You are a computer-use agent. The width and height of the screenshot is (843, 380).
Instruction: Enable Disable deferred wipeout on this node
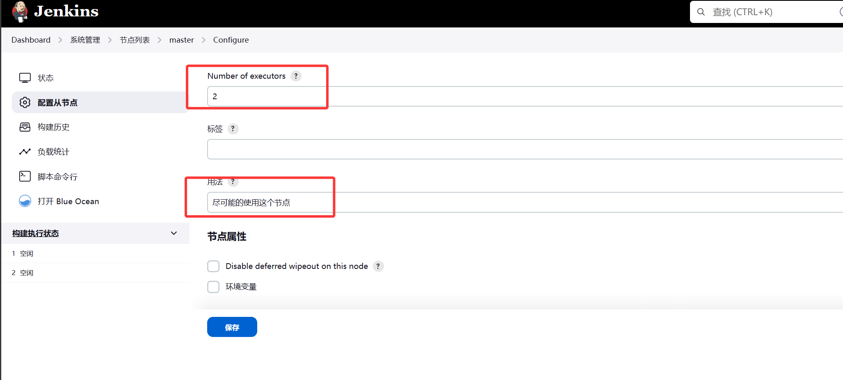[x=213, y=266]
